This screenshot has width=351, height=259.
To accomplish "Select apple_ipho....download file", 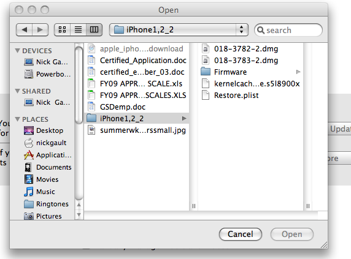I will point(137,48).
